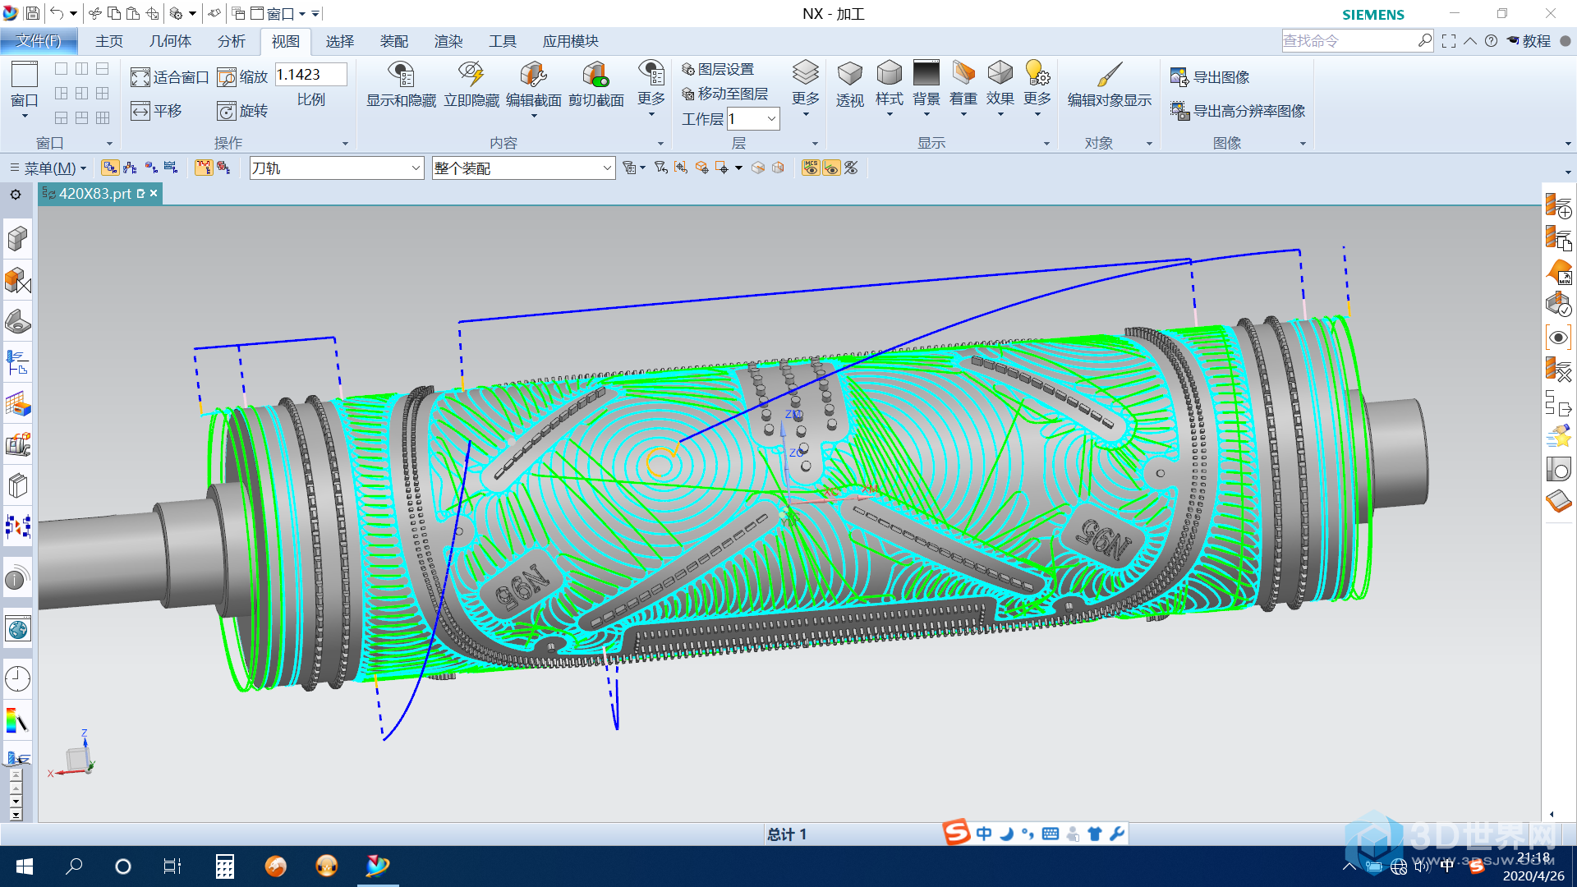This screenshot has height=887, width=1577.
Task: Toggle full screen mode icon
Action: click(1449, 41)
